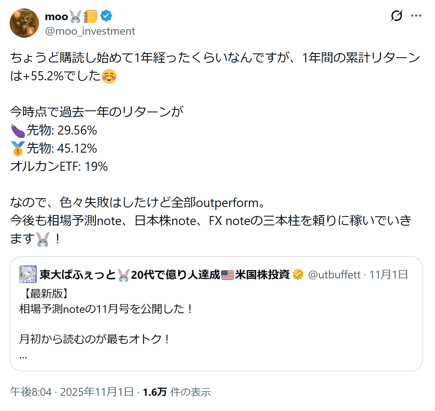Open the quoted author's avatar image

point(28,274)
